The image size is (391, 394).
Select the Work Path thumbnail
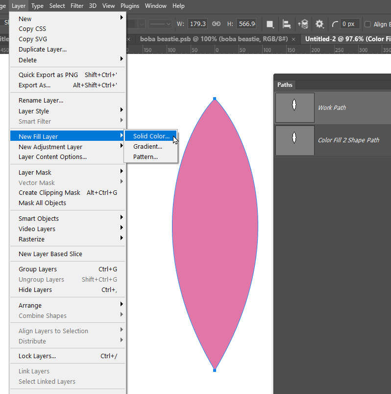click(295, 107)
